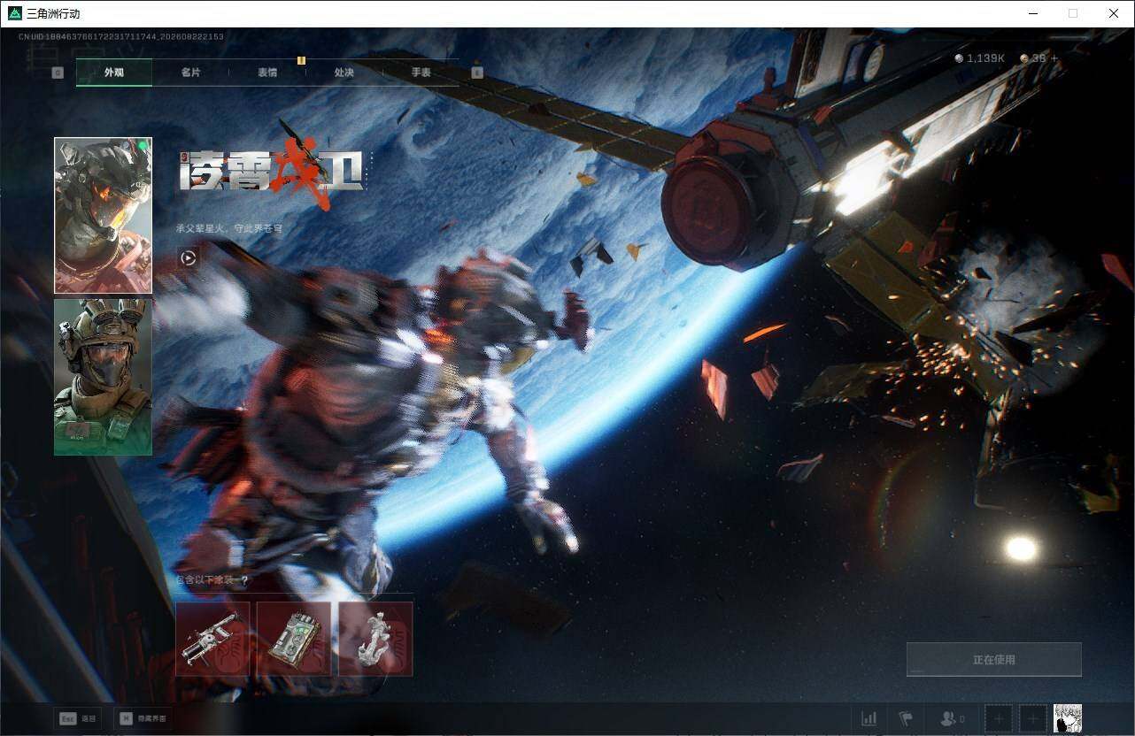Select the tan helmet operator skin thumbnail

(x=103, y=377)
